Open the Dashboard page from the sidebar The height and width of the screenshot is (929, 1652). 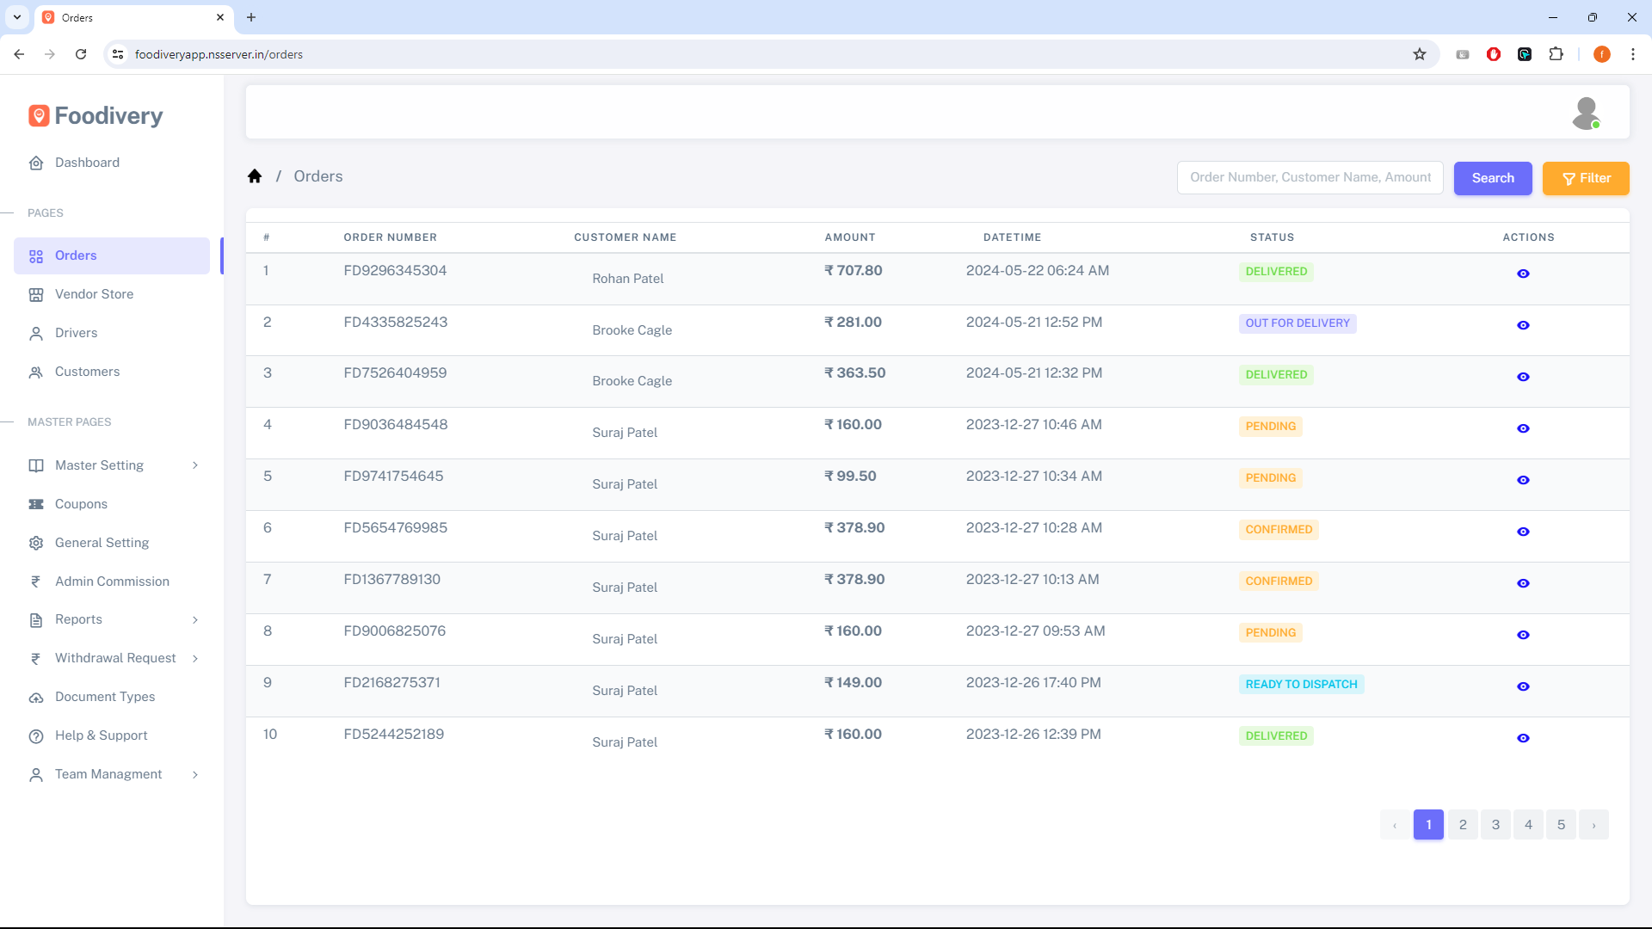click(x=87, y=163)
